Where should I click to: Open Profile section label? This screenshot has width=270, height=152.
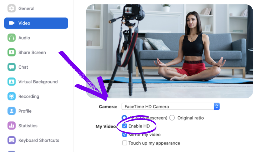(x=25, y=111)
